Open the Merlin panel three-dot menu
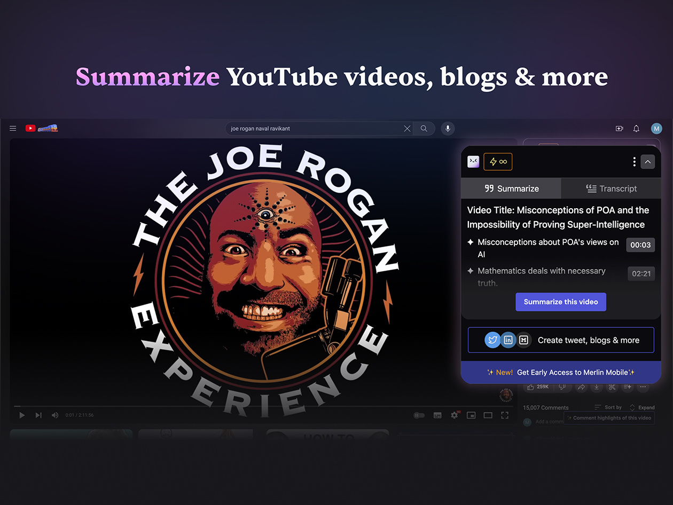 (634, 162)
